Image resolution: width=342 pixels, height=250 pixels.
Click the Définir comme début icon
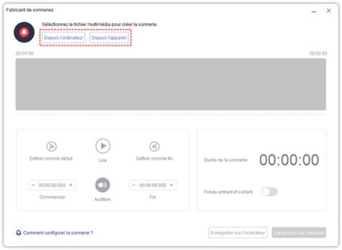[51, 146]
